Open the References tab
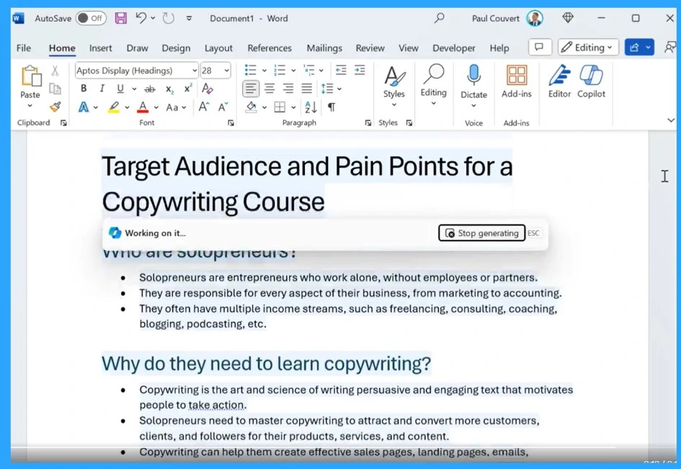Screen dimensions: 681x469 [x=269, y=48]
